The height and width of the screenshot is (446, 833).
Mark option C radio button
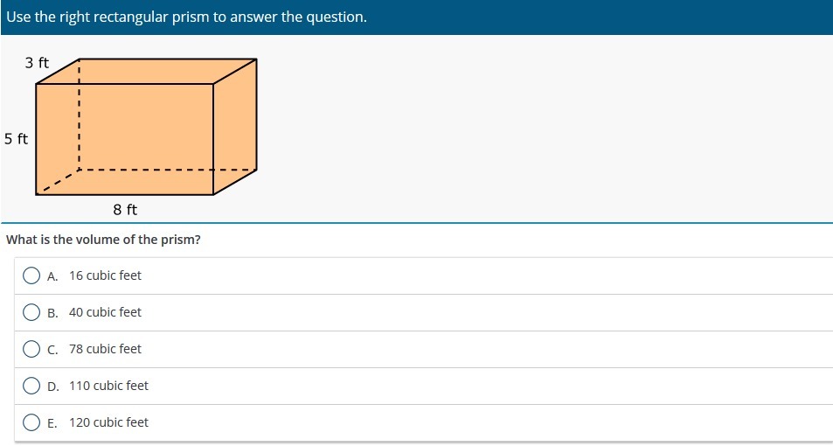pos(31,349)
